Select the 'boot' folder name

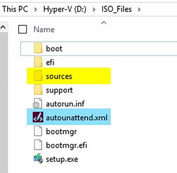pos(54,49)
